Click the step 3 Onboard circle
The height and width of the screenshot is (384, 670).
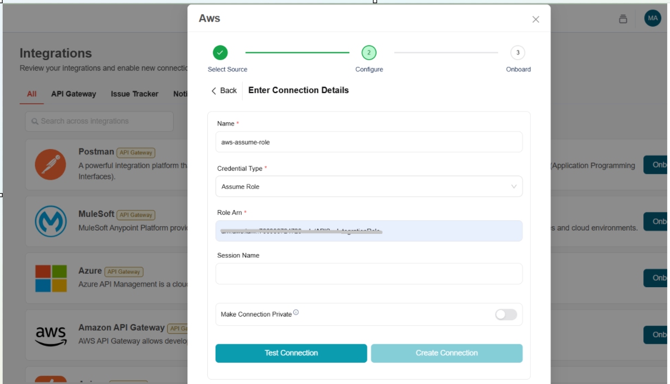tap(518, 53)
